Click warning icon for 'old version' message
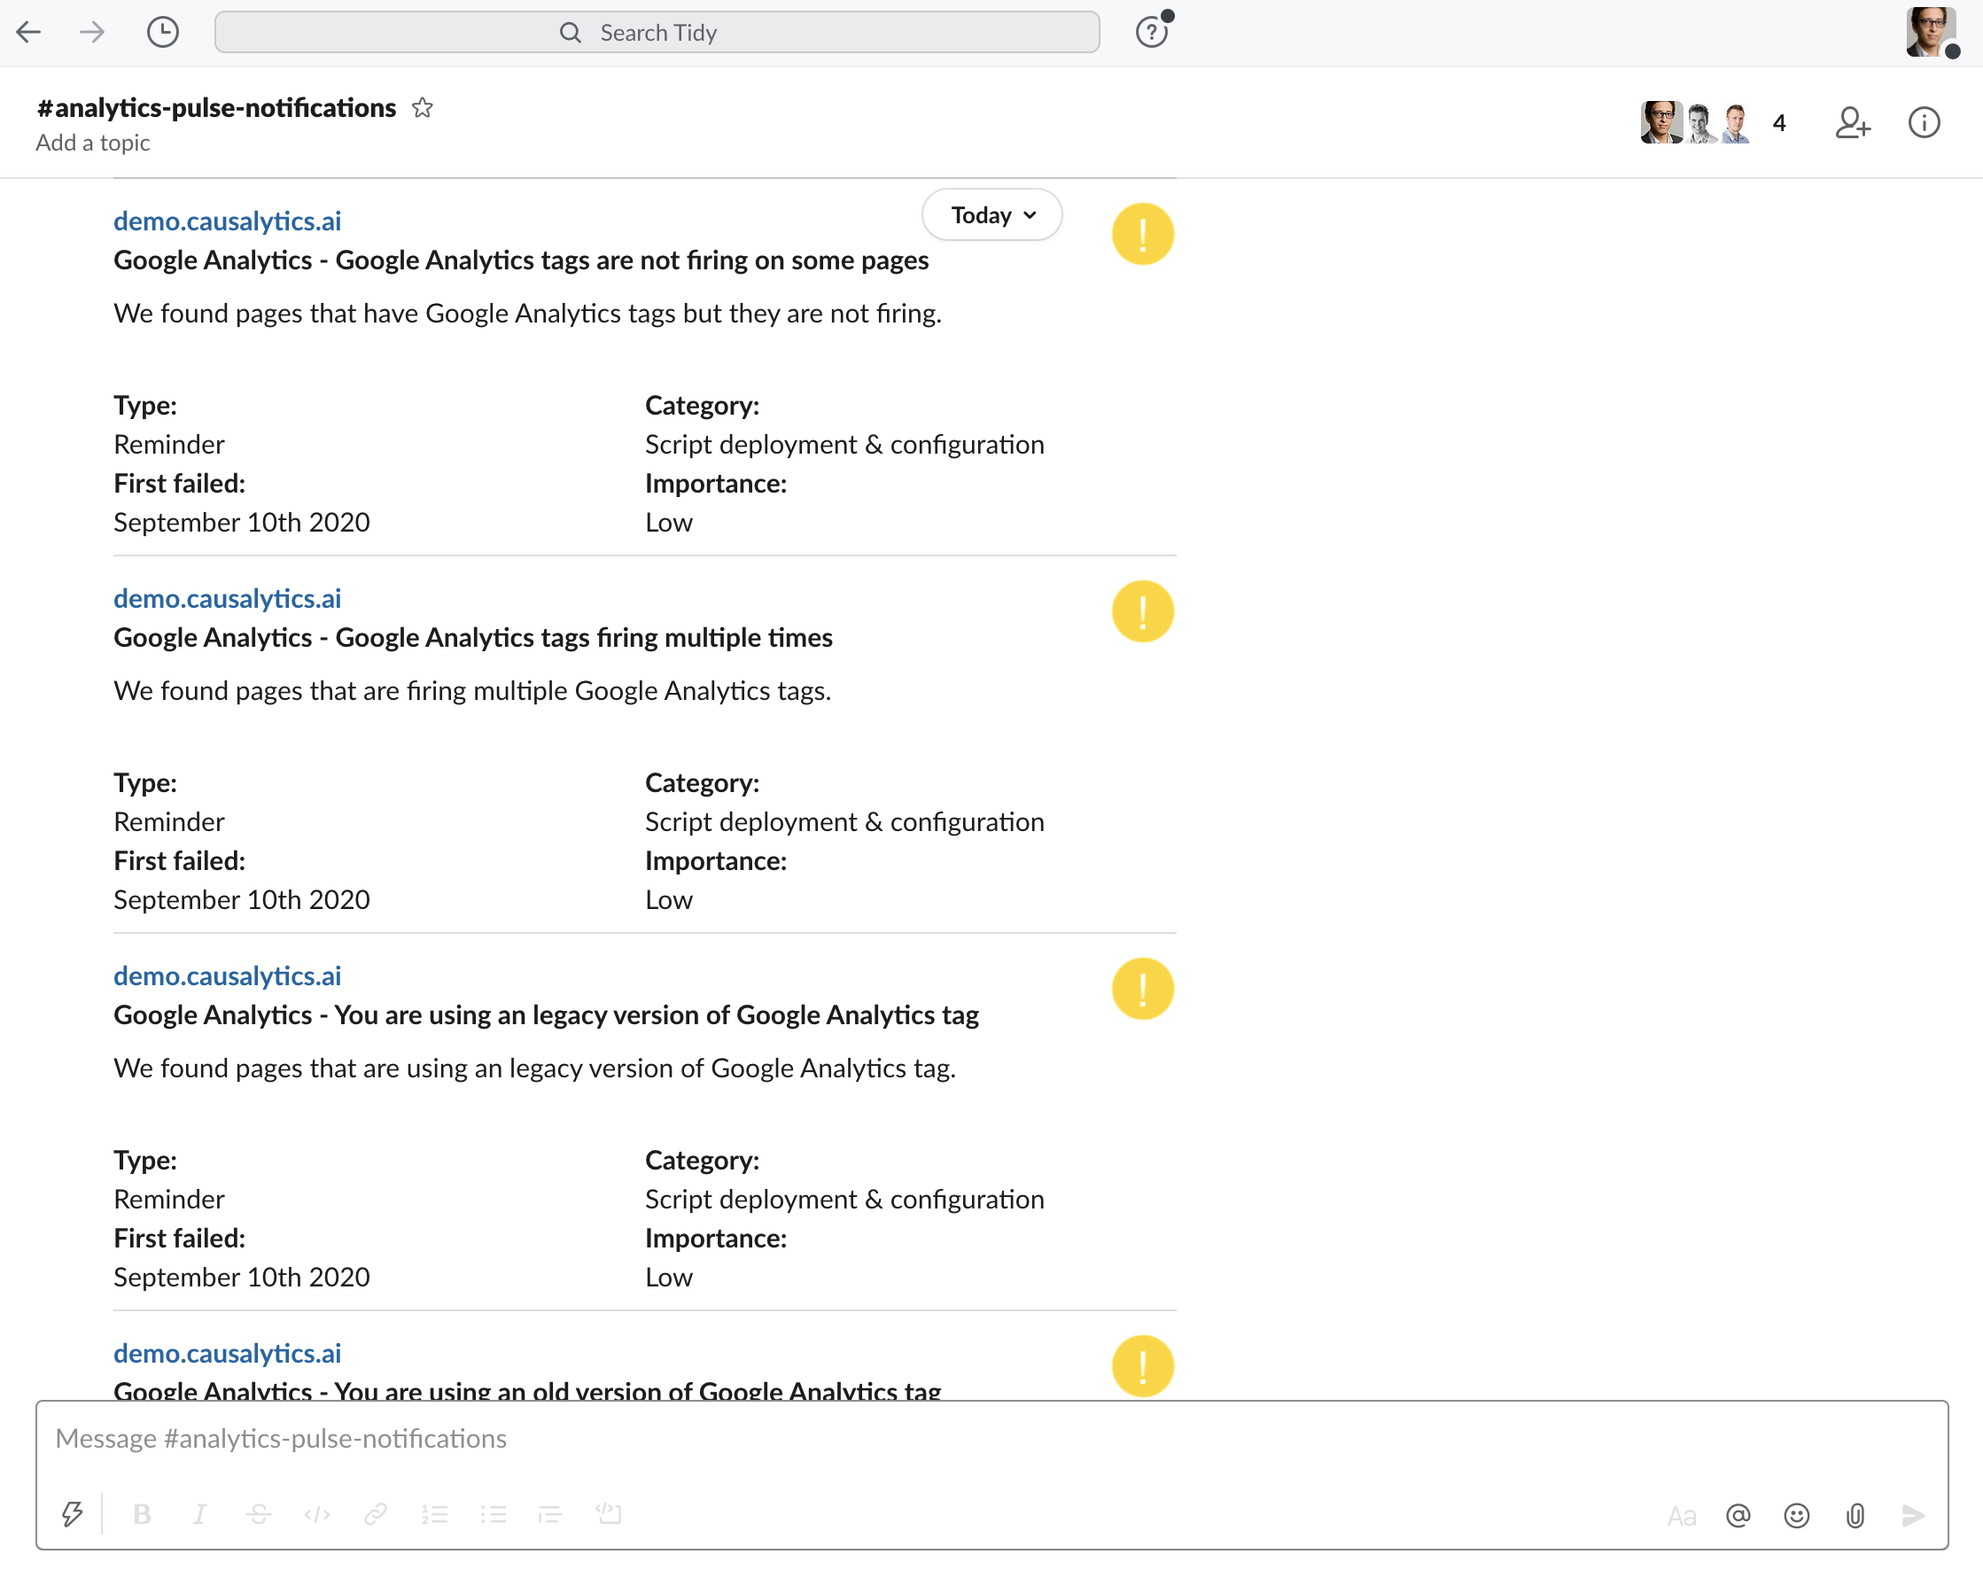This screenshot has width=1983, height=1593. point(1142,1366)
